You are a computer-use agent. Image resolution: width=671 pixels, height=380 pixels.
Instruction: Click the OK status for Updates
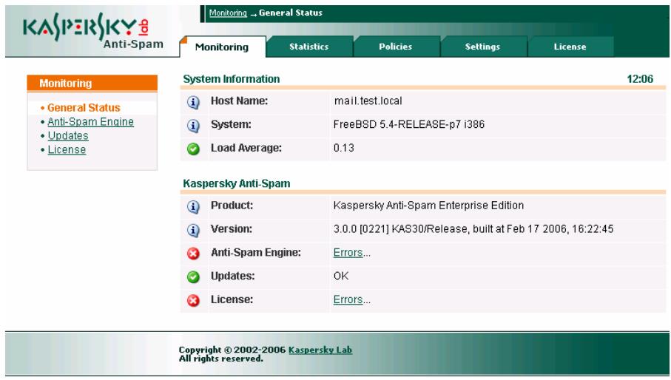tap(341, 276)
